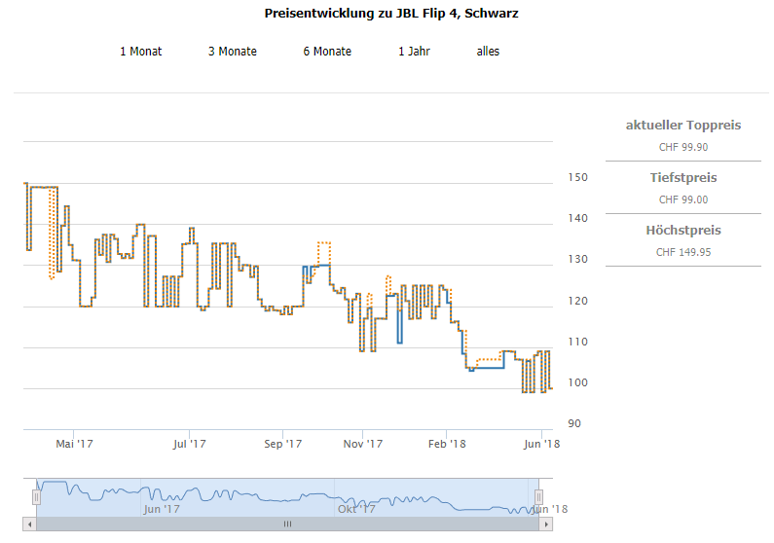The width and height of the screenshot is (774, 543).
Task: Select the 1 Monat time range
Action: click(x=141, y=51)
